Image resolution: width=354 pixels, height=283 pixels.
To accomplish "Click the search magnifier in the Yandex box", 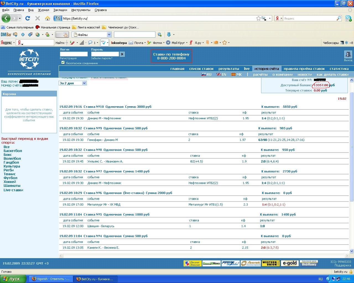I will 339,19.
